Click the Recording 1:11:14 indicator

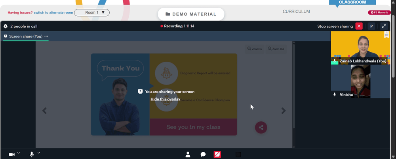tap(177, 26)
